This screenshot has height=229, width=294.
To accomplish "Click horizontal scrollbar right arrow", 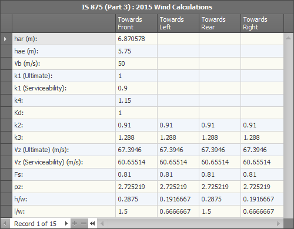I will 278,223.
